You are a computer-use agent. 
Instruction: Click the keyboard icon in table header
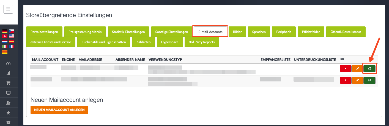342,59
